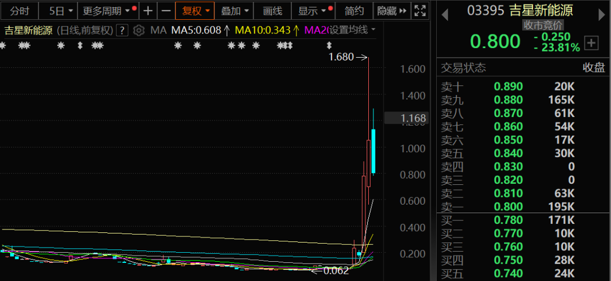
Task: Zoom in chart with plus icon
Action: click(x=148, y=11)
